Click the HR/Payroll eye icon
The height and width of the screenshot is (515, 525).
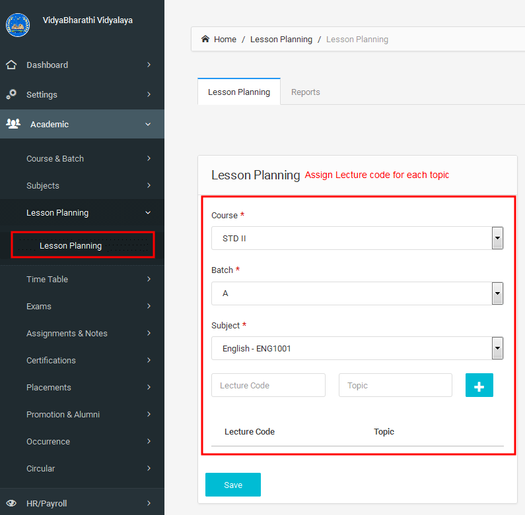[11, 503]
